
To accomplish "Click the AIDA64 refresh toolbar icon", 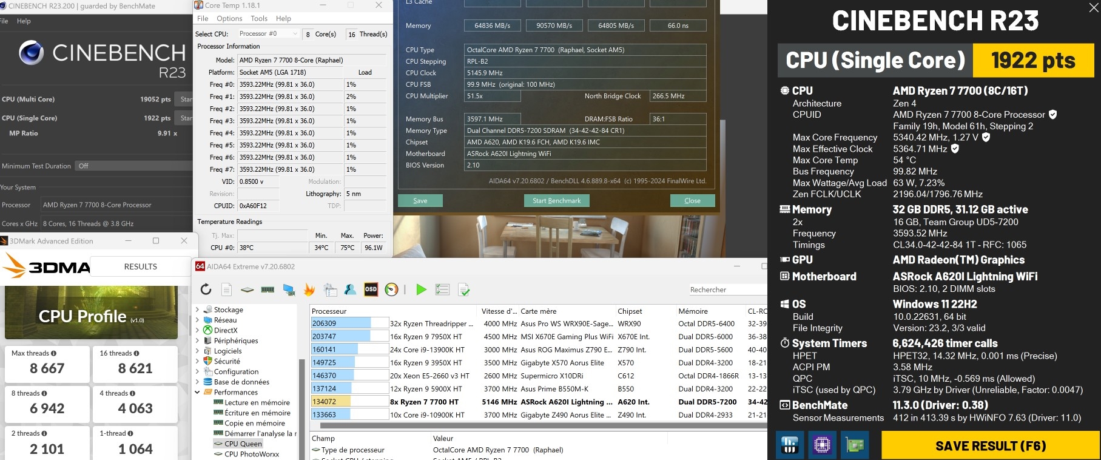I will click(x=206, y=289).
